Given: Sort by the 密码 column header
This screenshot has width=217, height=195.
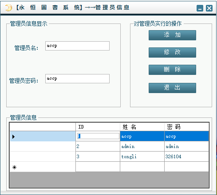Looking at the screenshot, I should click(186, 127).
